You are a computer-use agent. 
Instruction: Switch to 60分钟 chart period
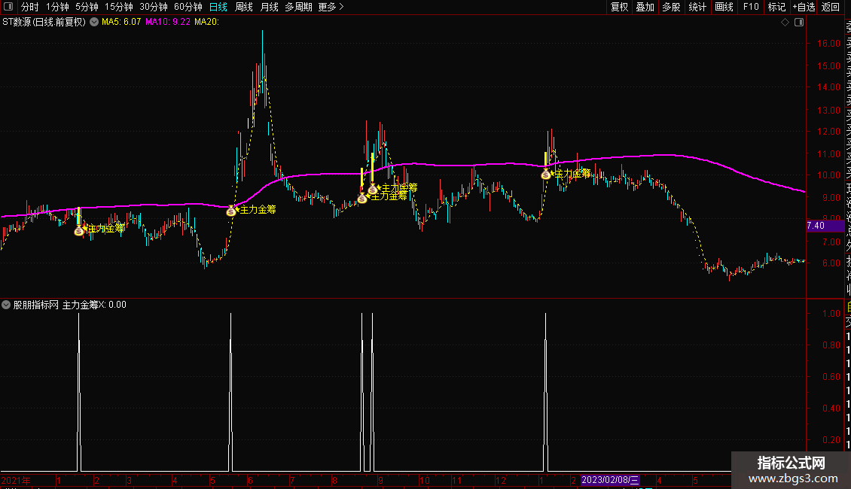click(188, 7)
